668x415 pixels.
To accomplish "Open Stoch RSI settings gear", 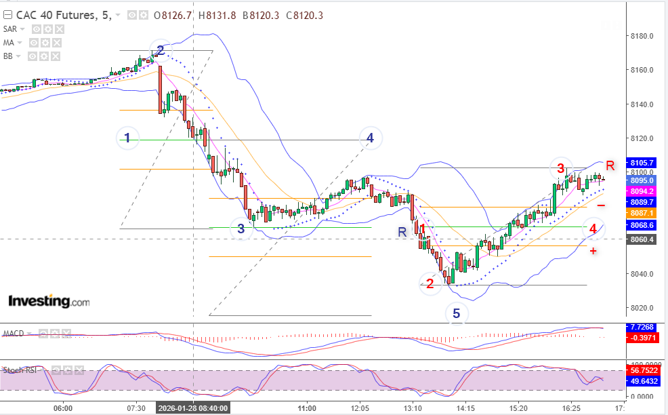I will tap(68, 370).
